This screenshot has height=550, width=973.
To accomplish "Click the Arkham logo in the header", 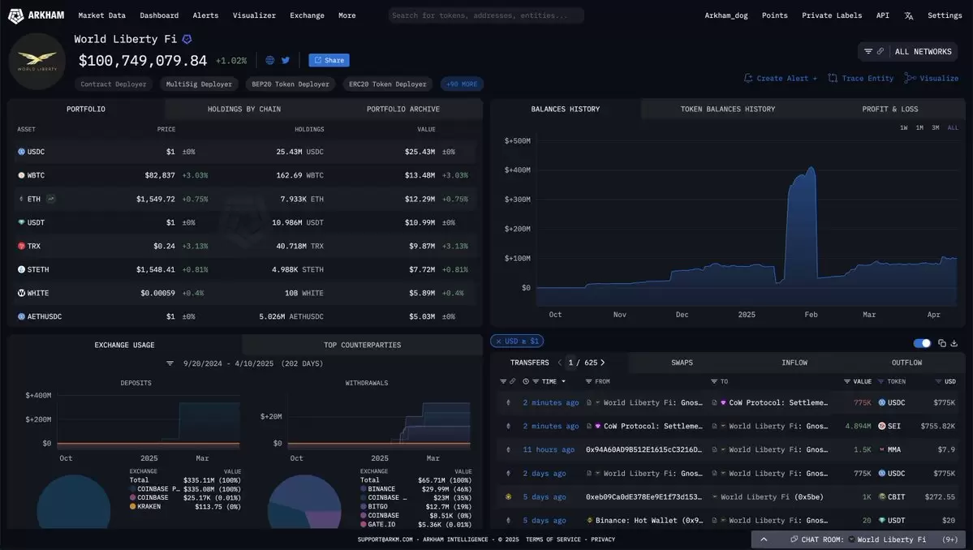I will coord(36,15).
